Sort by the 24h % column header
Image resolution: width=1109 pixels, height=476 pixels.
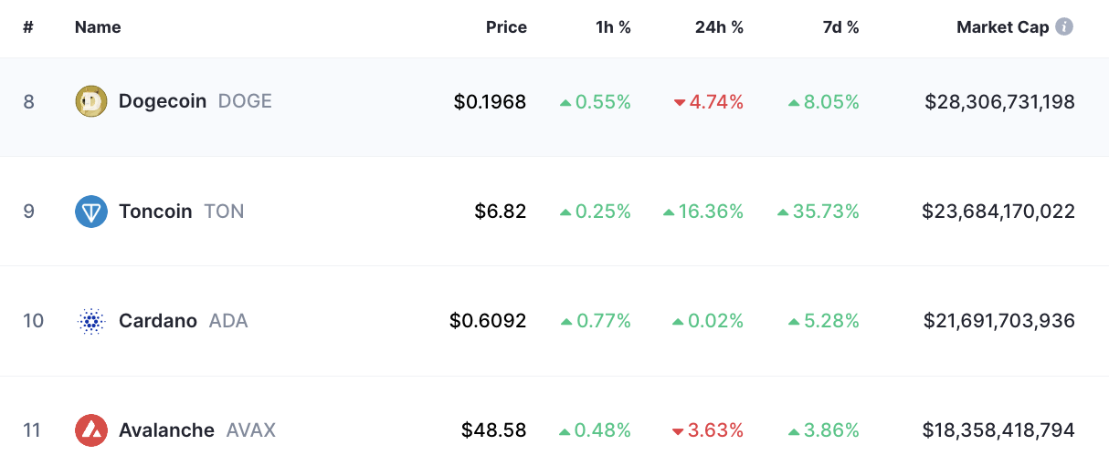[x=719, y=27]
